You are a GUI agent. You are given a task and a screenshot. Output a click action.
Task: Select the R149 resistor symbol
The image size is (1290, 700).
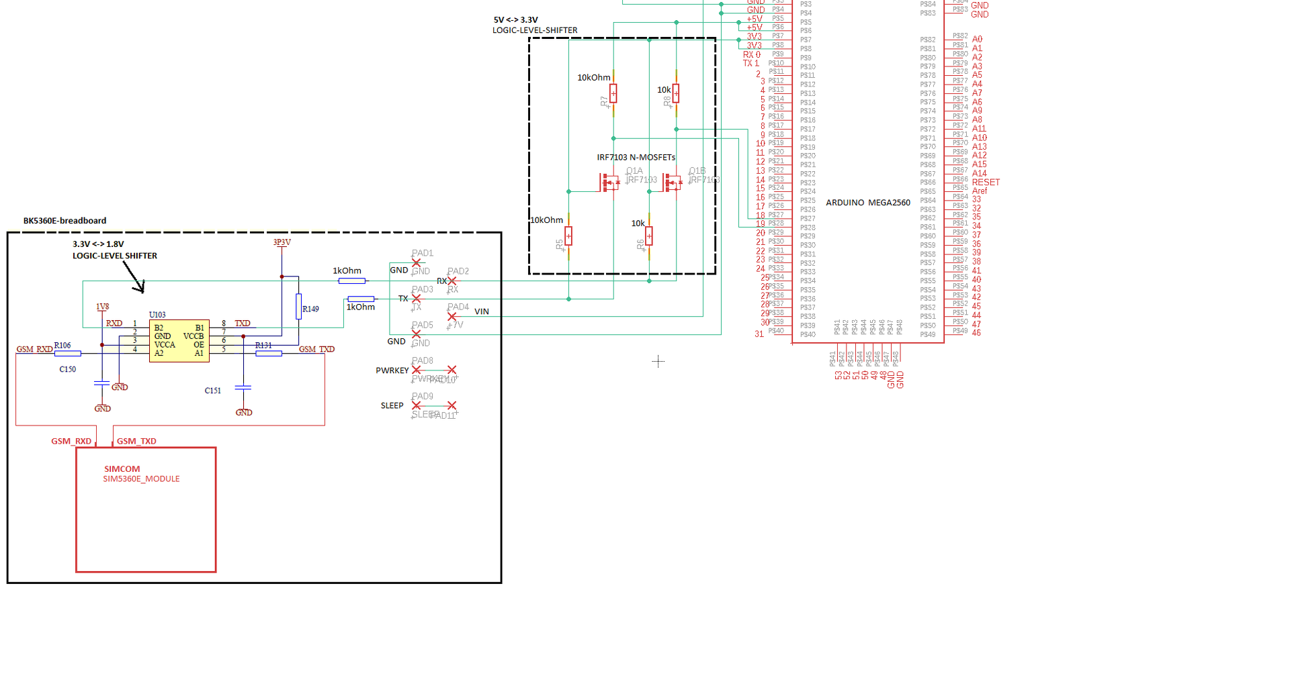tap(298, 306)
